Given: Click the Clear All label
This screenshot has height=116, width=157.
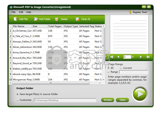Looking at the screenshot, I should tap(86, 19).
